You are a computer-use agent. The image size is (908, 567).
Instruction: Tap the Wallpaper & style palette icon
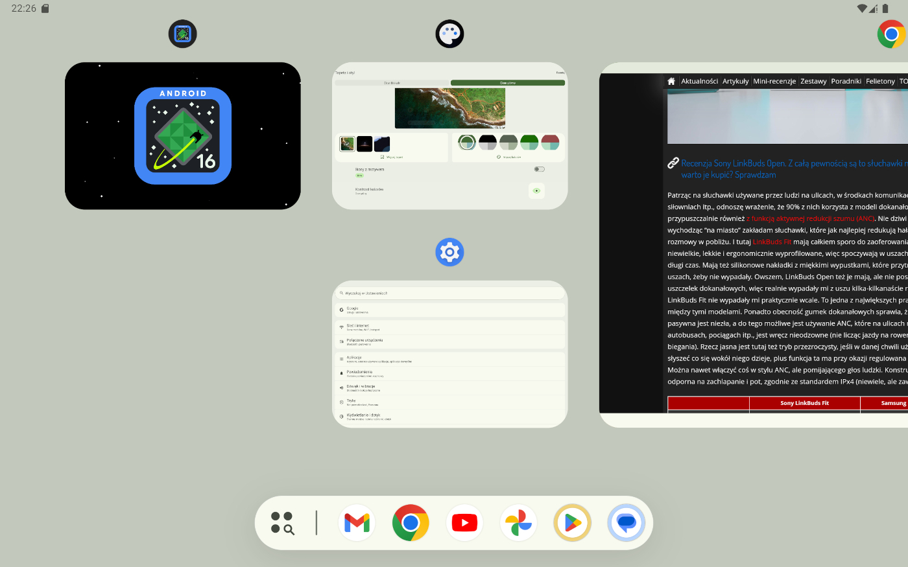449,34
